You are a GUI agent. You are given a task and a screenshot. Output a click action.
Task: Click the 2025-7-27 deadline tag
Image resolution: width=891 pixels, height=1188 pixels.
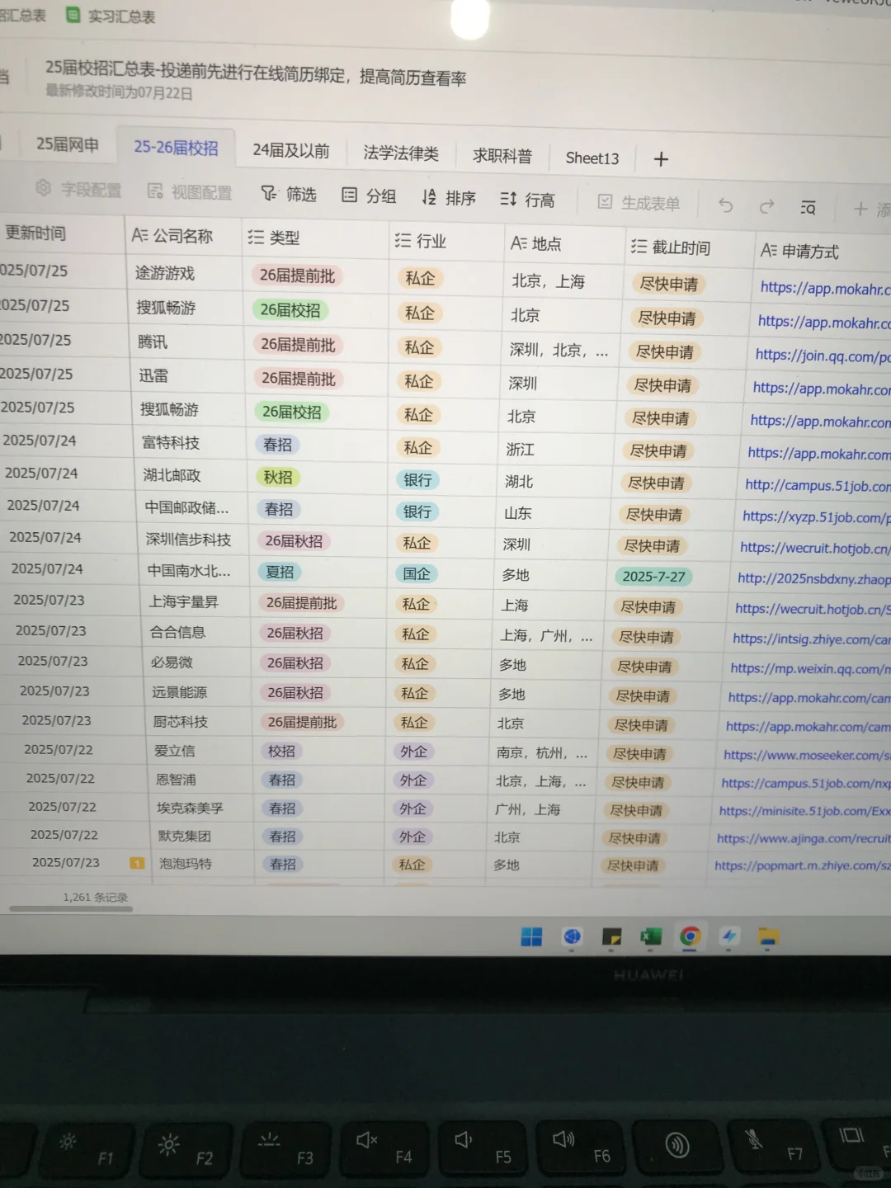pos(653,577)
